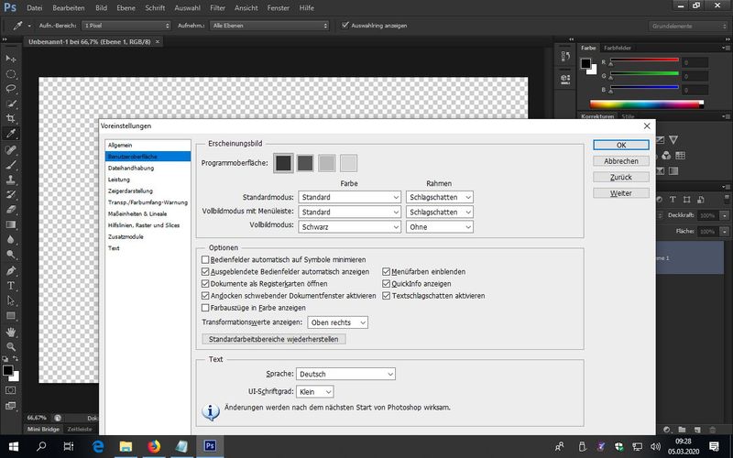Open the Filter menu
Viewport: 733px width, 458px height.
pyautogui.click(x=217, y=7)
